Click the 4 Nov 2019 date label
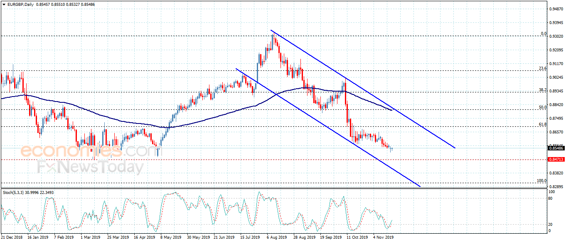Screen dimensions: 566x242 click(384, 238)
